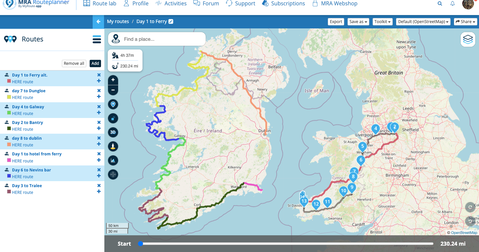Zoom out on the map
This screenshot has width=479, height=252.
point(113,90)
